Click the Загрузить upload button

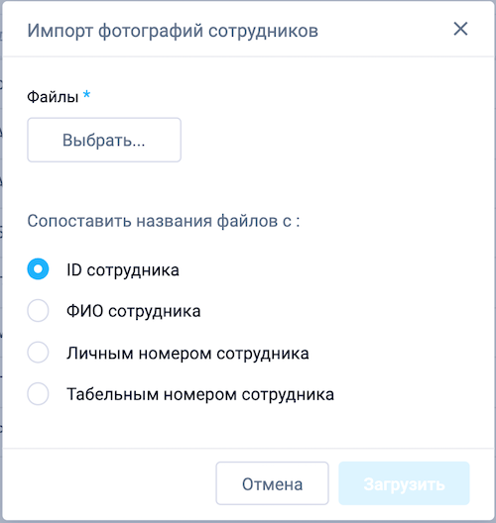point(404,483)
